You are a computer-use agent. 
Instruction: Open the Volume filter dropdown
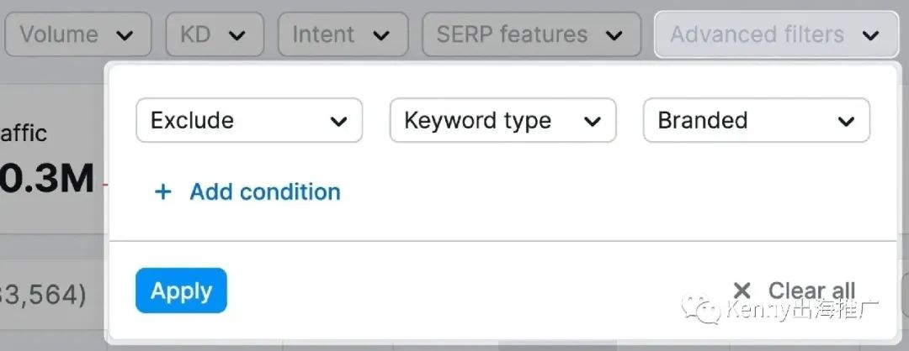(78, 34)
